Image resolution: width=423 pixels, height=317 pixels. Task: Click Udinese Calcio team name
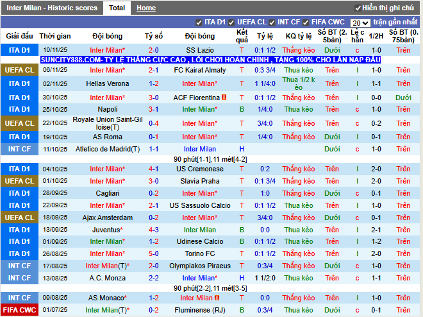pyautogui.click(x=200, y=241)
